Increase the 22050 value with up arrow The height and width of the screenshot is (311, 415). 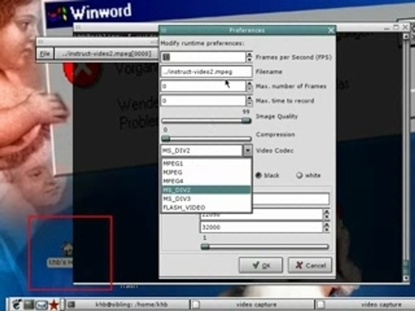tap(327, 212)
